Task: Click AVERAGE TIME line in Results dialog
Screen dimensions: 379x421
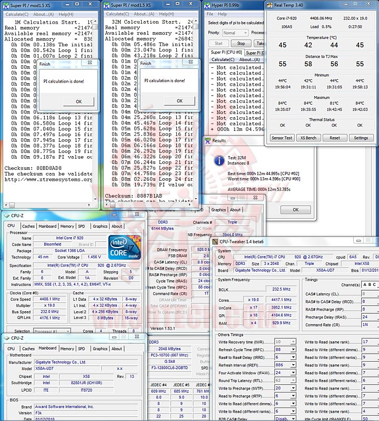Action: (x=259, y=189)
